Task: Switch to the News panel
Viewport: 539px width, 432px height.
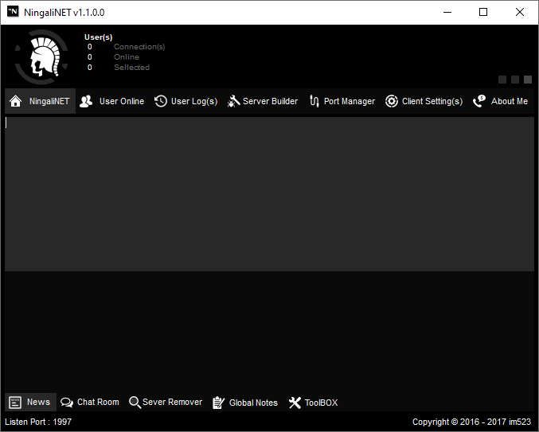Action: click(x=30, y=403)
